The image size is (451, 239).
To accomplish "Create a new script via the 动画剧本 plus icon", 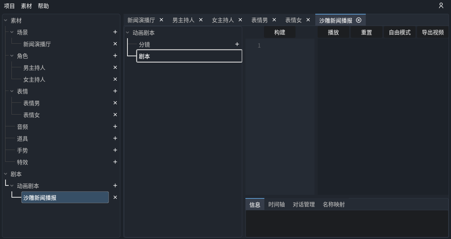I will [x=115, y=185].
